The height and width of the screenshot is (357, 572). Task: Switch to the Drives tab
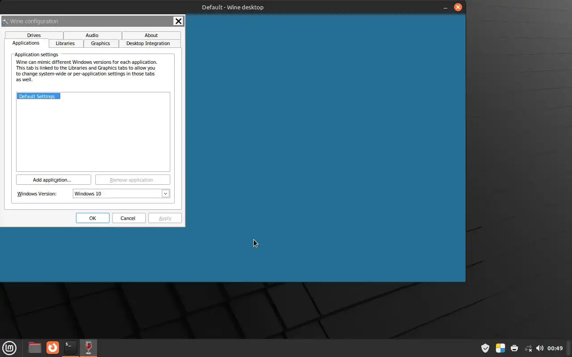click(34, 35)
